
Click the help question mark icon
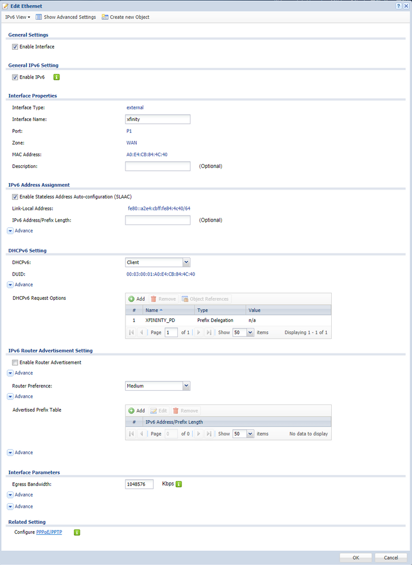click(x=398, y=6)
